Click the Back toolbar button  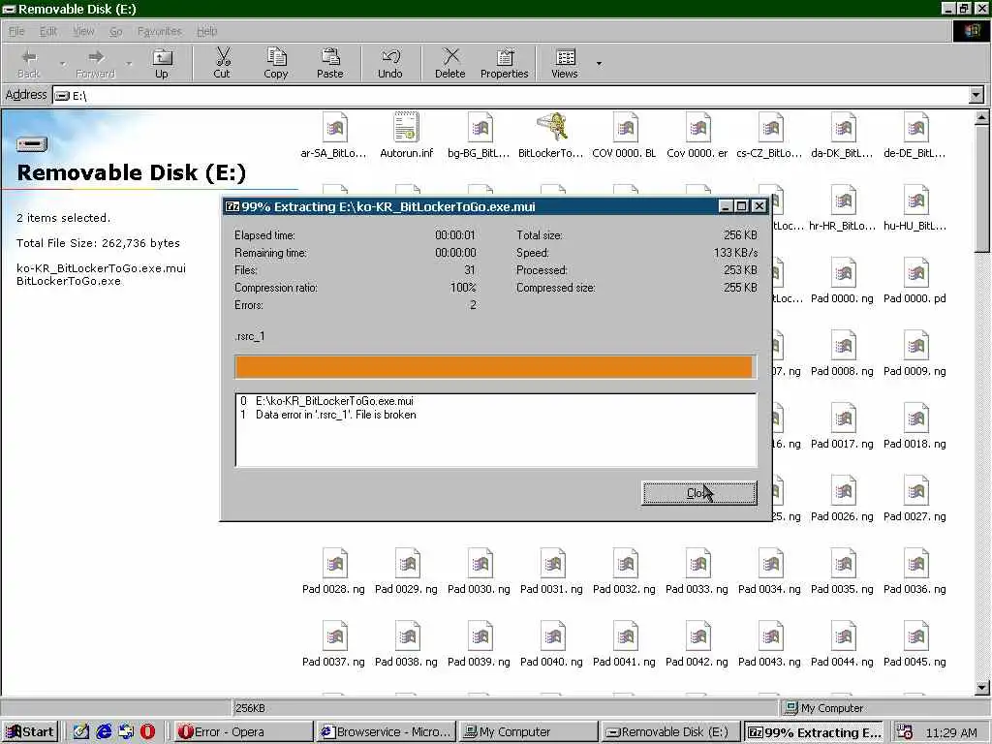tap(28, 63)
